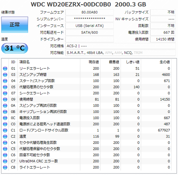Select the シークエラーレート attribute name
This screenshot has width=178, height=175.
coord(35,93)
